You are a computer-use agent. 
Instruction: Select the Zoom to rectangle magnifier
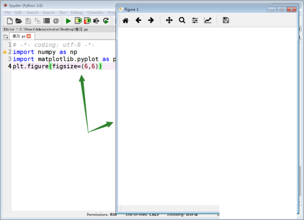(182, 20)
